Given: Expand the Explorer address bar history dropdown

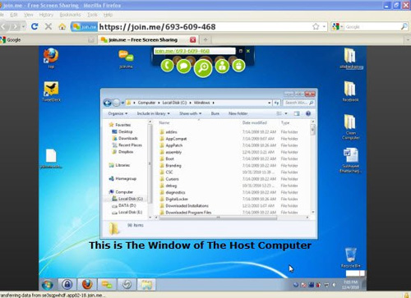Looking at the screenshot, I should tap(269, 103).
